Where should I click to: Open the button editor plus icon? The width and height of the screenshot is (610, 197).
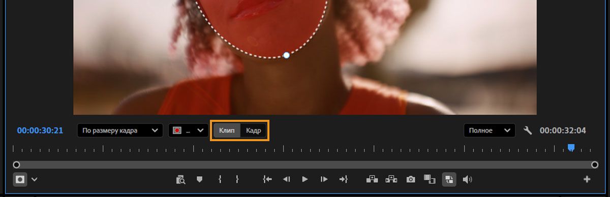click(587, 179)
